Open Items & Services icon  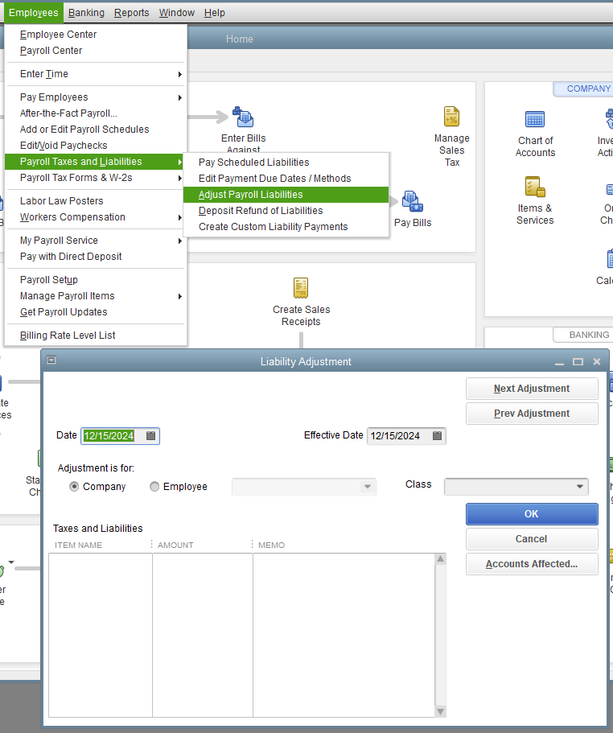click(535, 187)
